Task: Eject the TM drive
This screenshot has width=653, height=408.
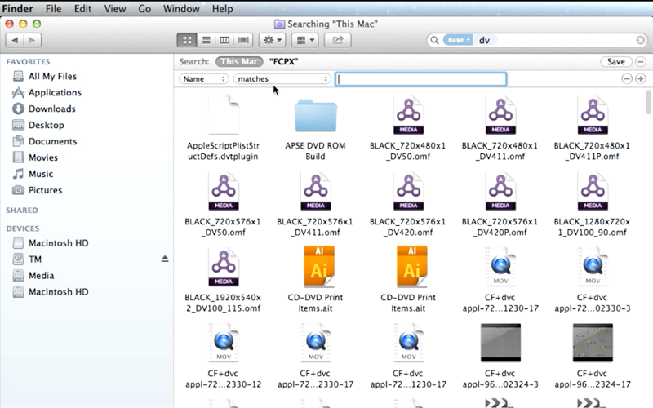Action: coord(165,259)
